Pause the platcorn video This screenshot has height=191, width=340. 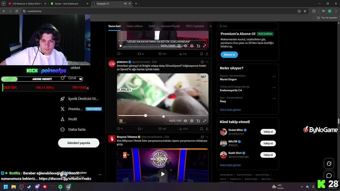click(x=121, y=121)
